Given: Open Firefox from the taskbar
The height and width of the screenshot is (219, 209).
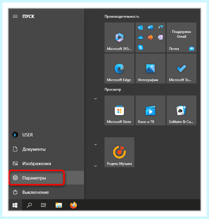Looking at the screenshot, I should click(73, 205).
